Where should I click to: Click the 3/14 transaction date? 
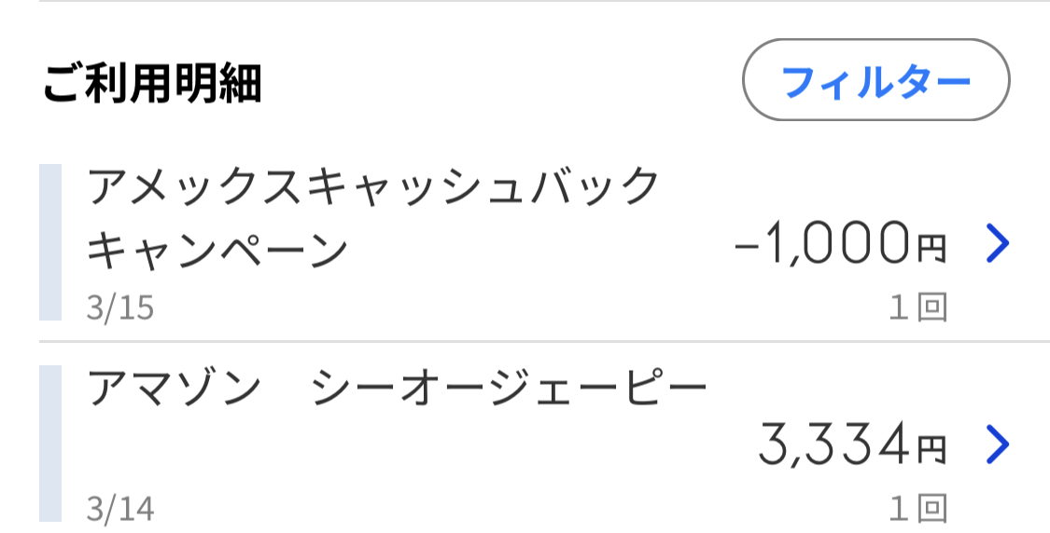pos(119,509)
